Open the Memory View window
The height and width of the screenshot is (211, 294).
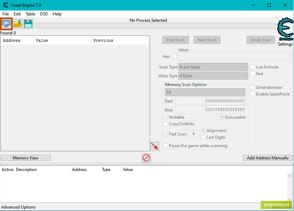26,158
